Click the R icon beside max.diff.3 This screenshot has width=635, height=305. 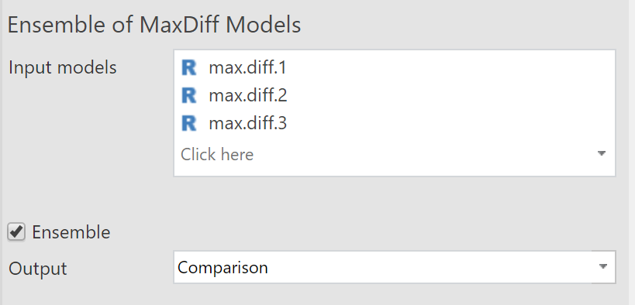(x=188, y=123)
